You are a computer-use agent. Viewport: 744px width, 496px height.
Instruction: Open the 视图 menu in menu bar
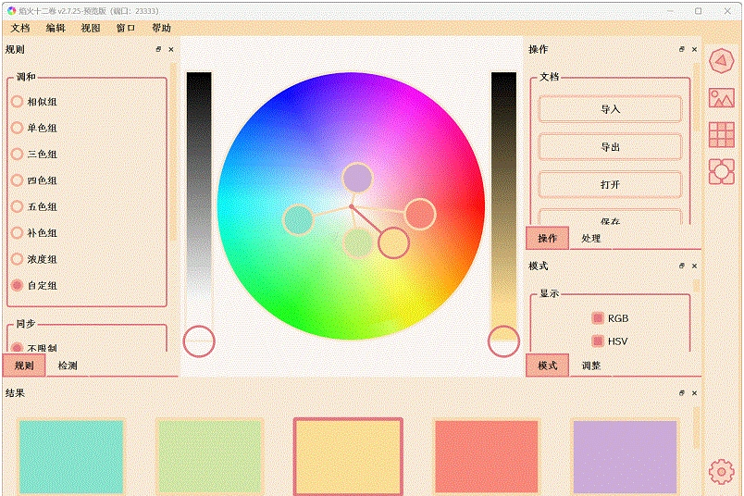[x=91, y=28]
